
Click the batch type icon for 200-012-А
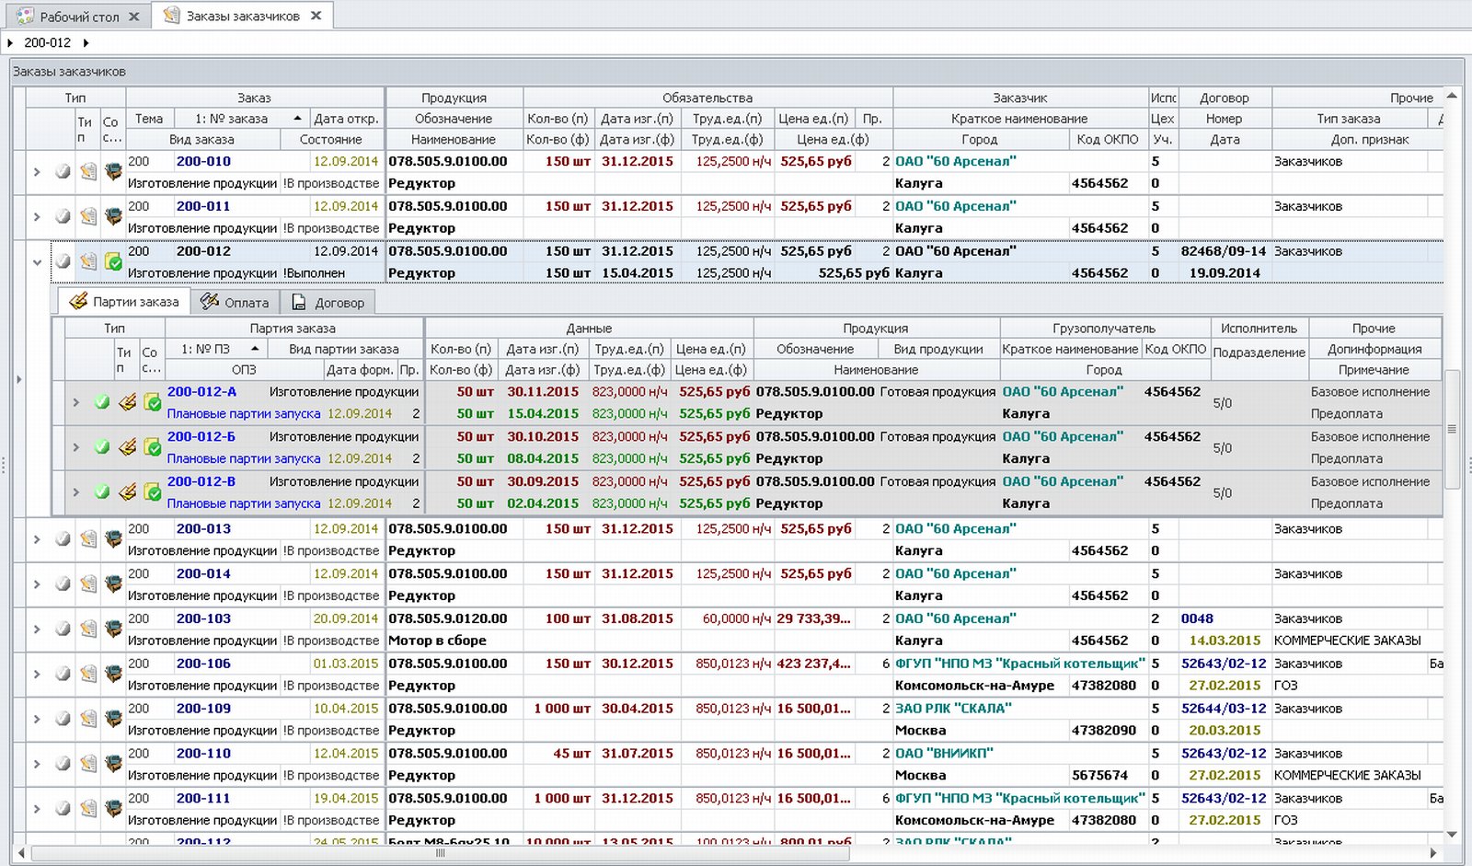[x=128, y=402]
